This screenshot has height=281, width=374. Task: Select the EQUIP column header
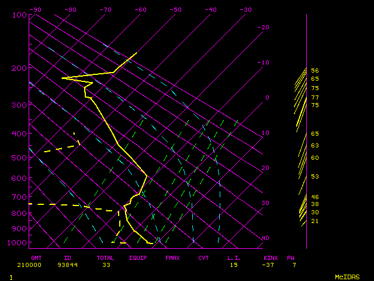pyautogui.click(x=138, y=258)
